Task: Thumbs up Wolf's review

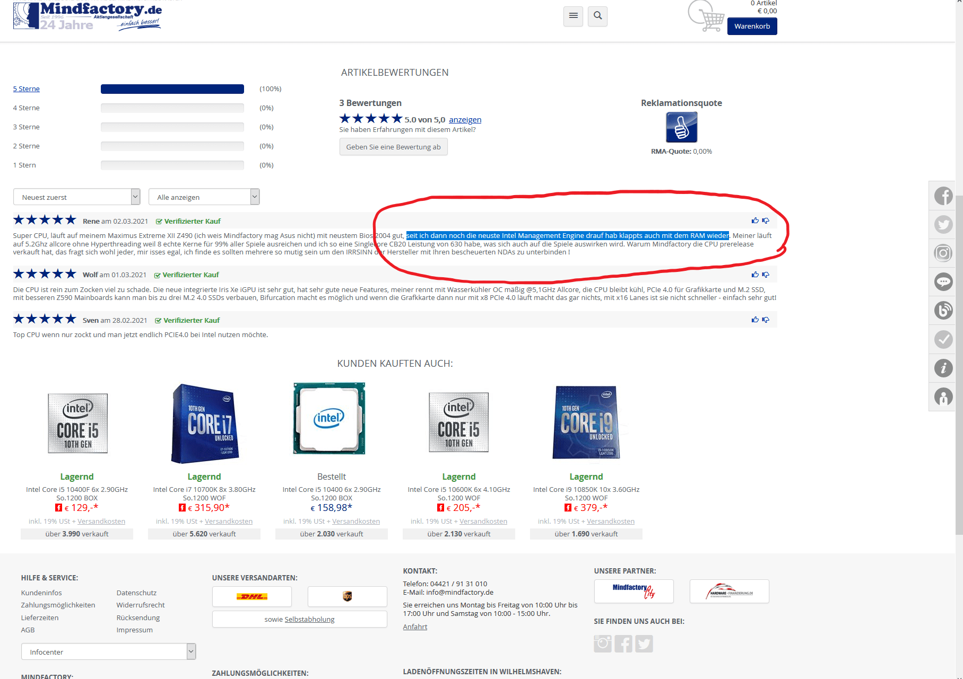Action: pos(755,275)
